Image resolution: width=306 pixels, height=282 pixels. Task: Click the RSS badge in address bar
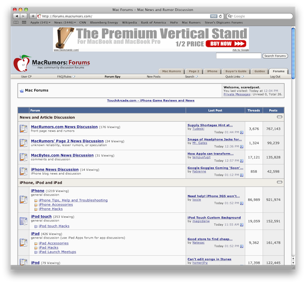[x=214, y=16]
